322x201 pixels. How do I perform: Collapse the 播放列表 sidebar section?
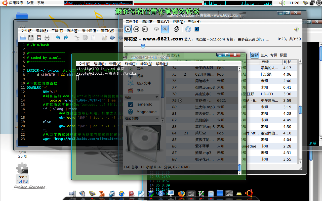157,119
